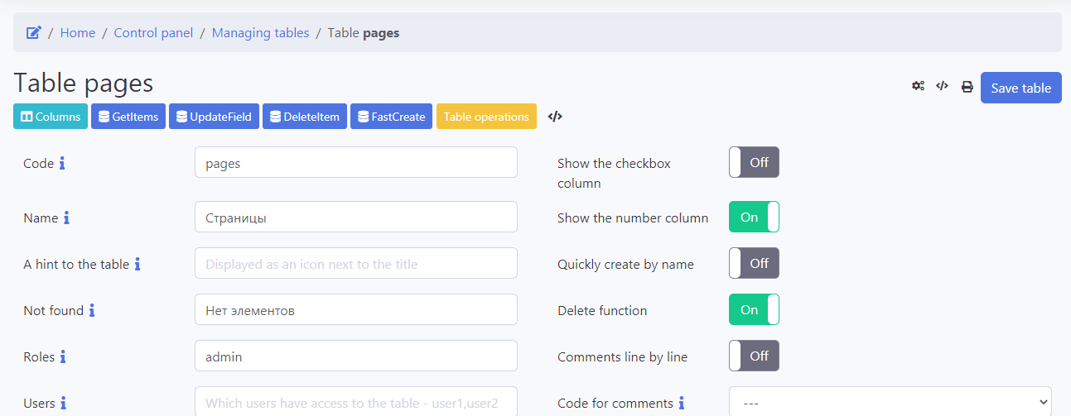Click the info icon next to Roles

(63, 356)
